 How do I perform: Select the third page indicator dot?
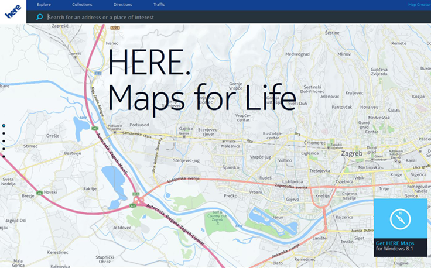click(x=4, y=141)
